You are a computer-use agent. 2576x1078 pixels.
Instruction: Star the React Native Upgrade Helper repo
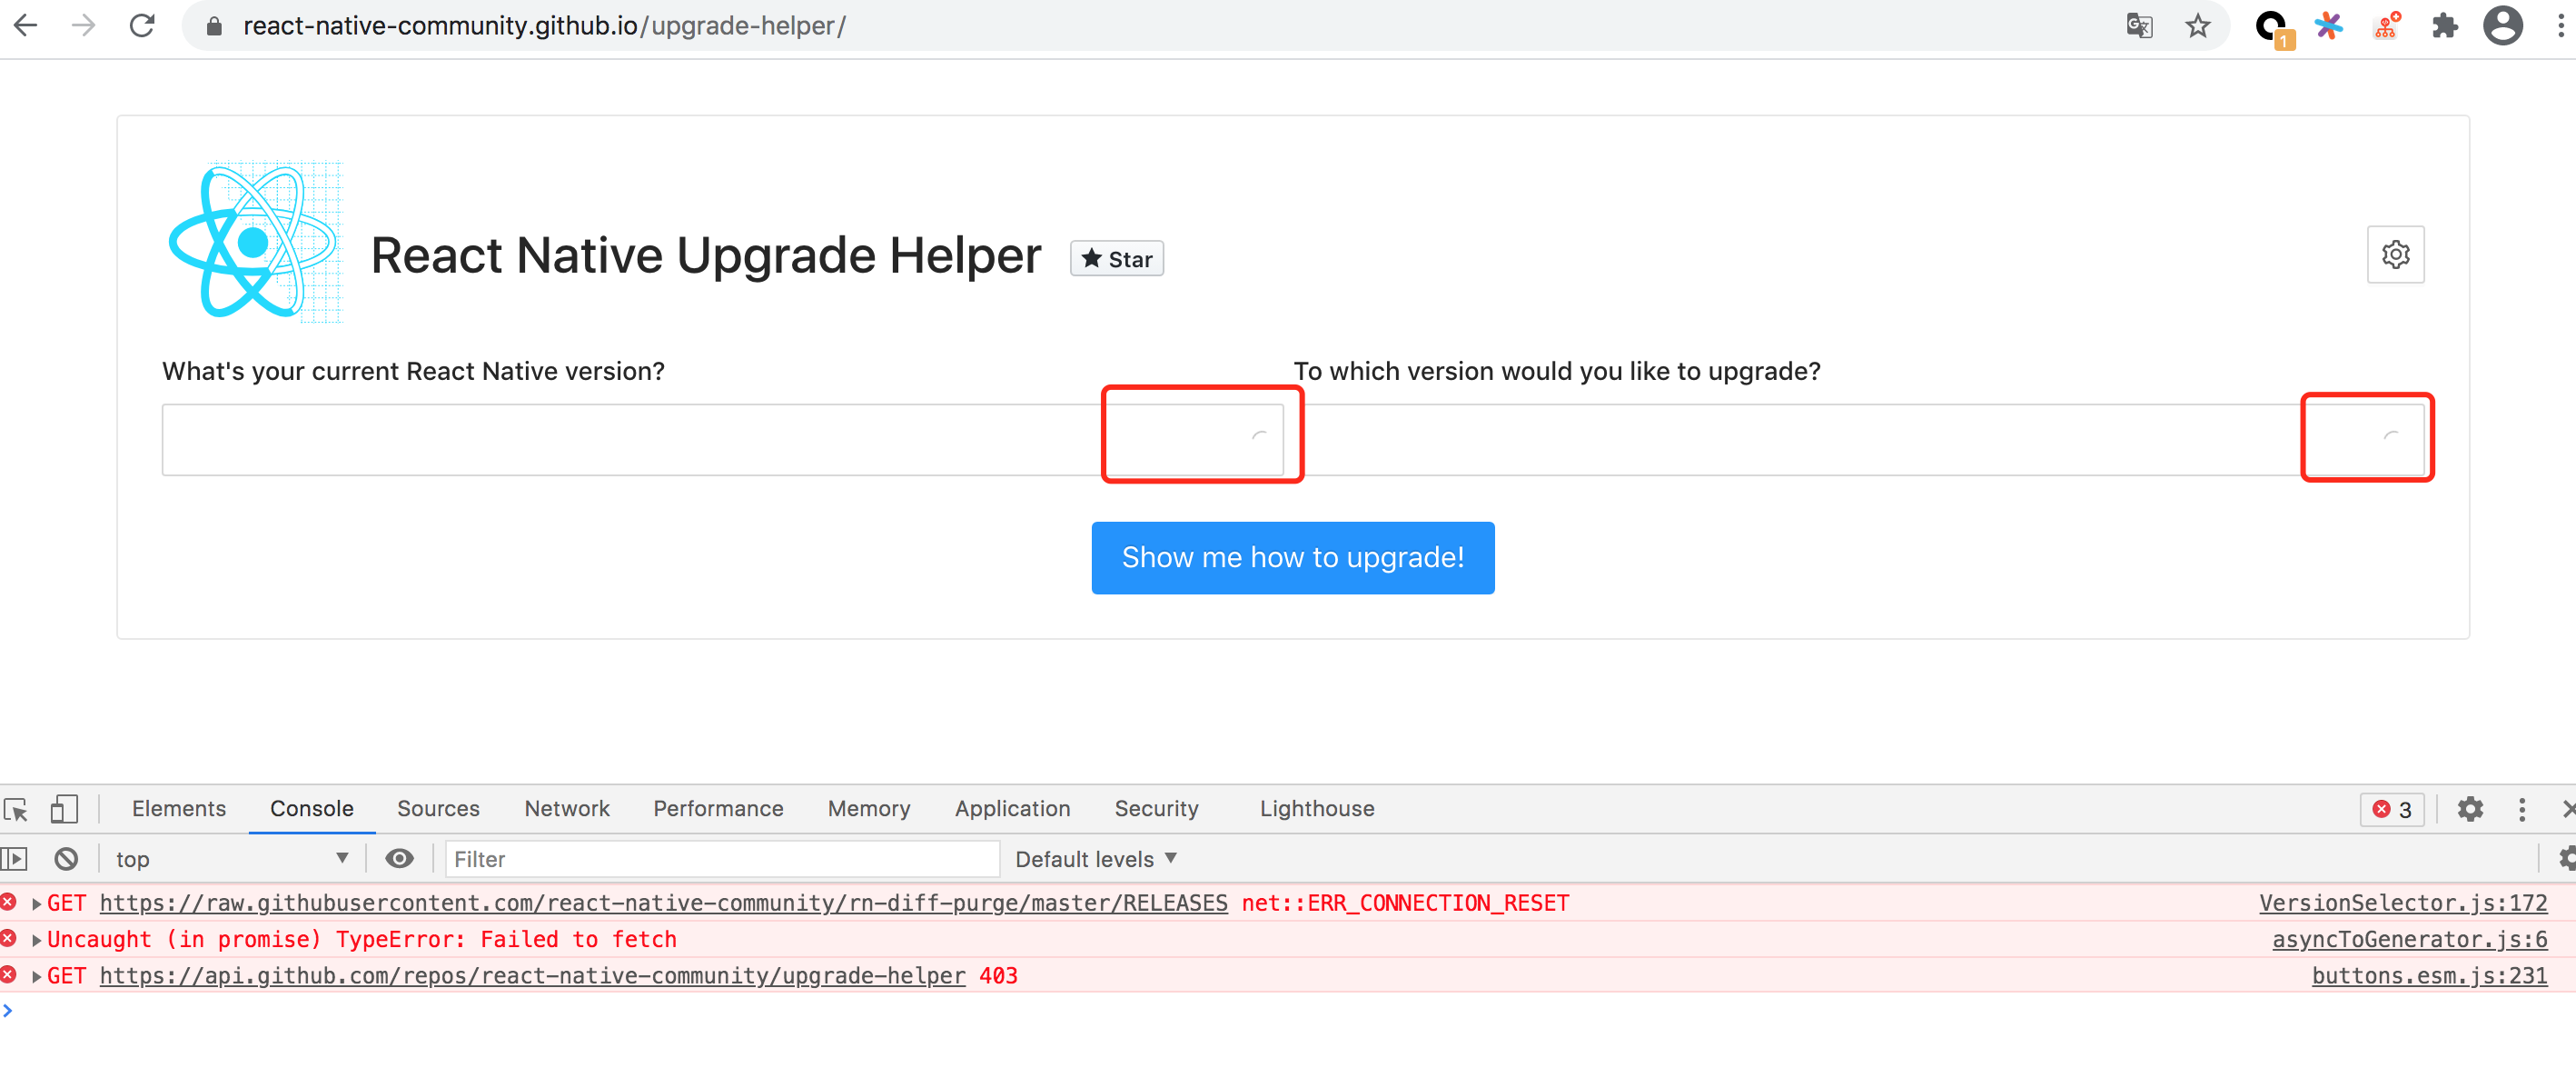tap(1116, 258)
